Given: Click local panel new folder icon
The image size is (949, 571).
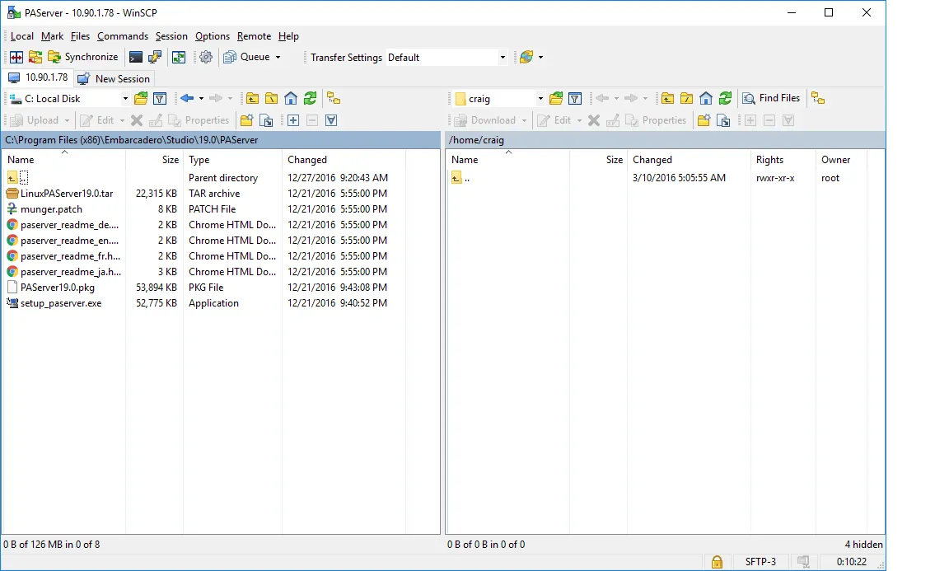Looking at the screenshot, I should (246, 120).
